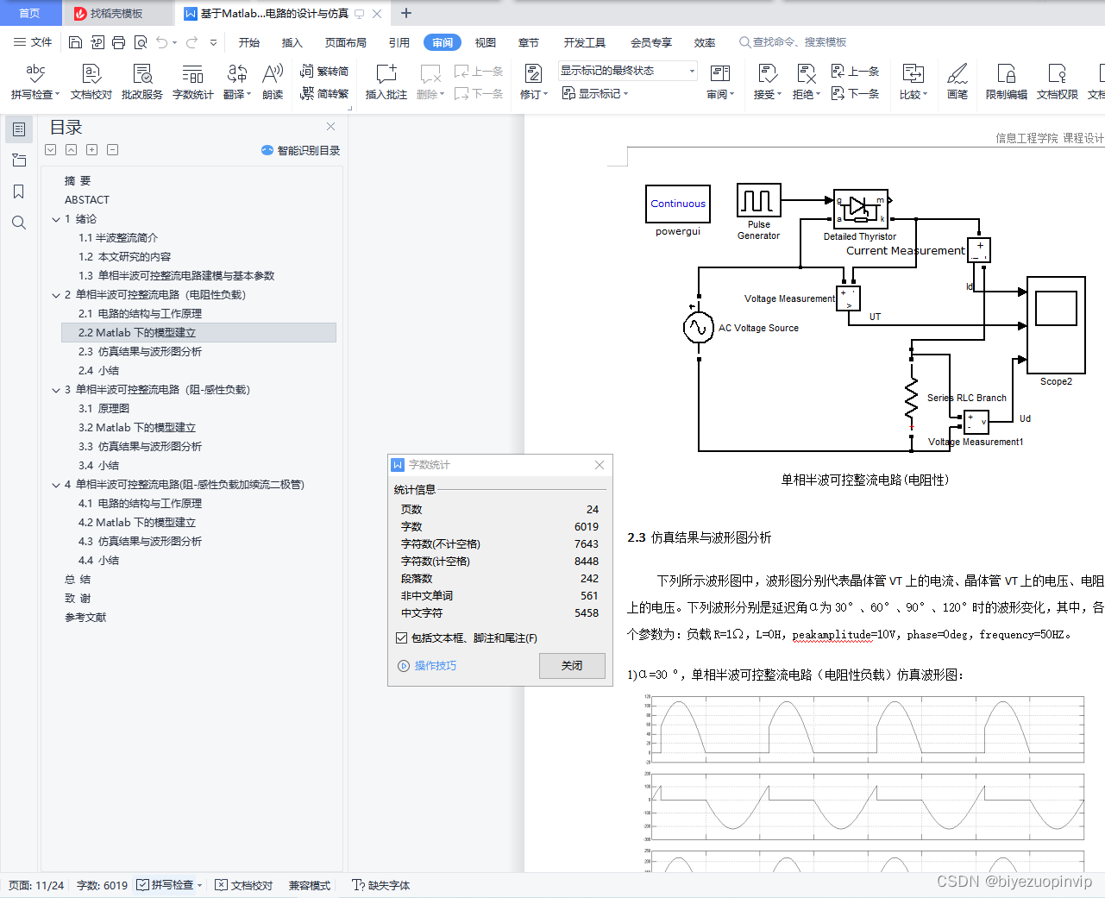Open document permissions (文档权限)

click(1058, 82)
